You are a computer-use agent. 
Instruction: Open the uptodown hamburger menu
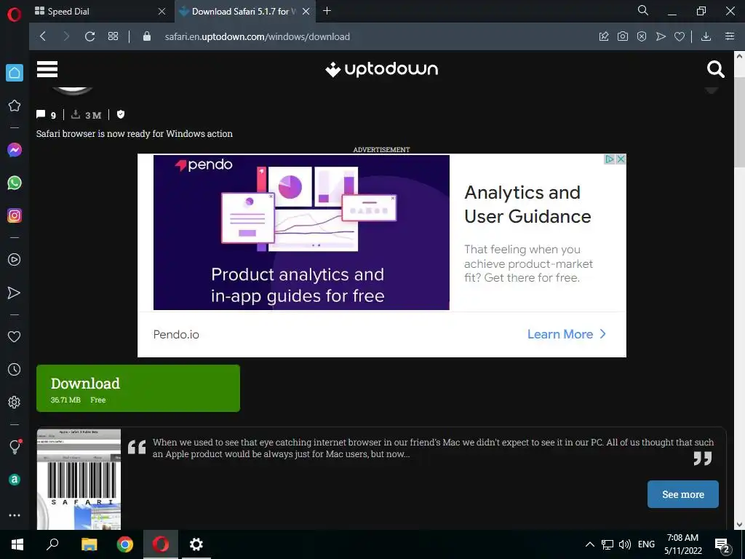47,69
